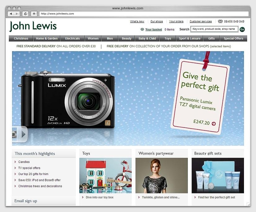256x212 pixels.
Task: Follow the Our shops link
Action: coord(157,22)
